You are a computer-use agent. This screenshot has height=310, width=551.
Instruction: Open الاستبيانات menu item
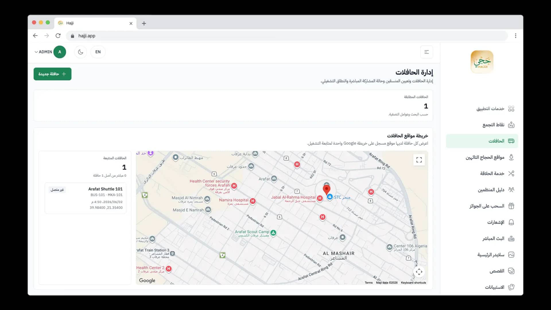(x=482, y=287)
